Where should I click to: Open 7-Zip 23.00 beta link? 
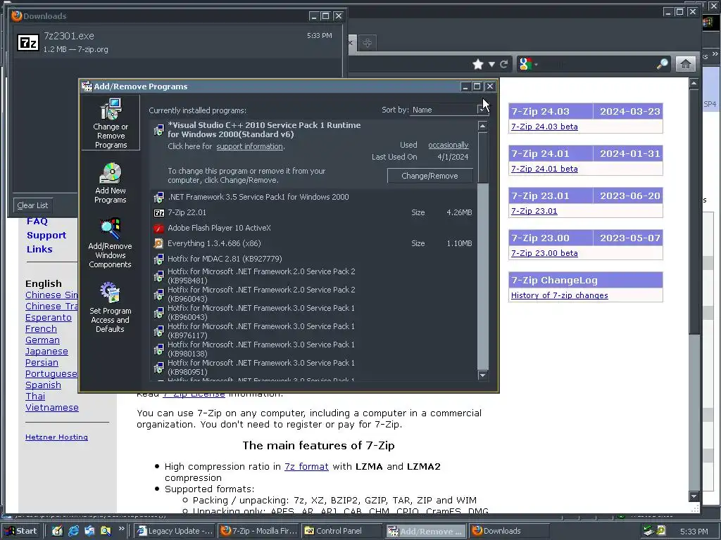(x=544, y=253)
